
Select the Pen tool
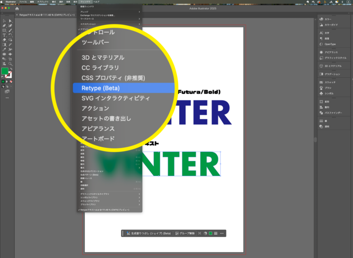(4, 26)
